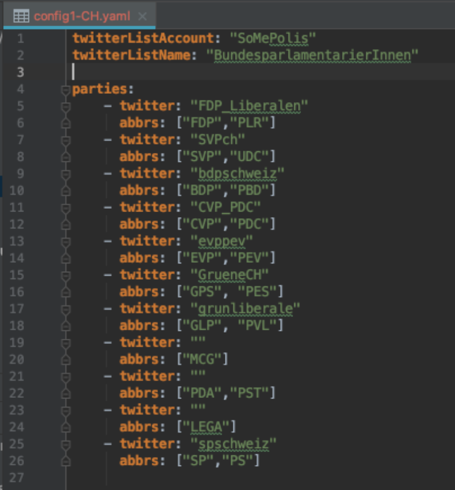The image size is (455, 490).
Task: Fold the GrueneCH entry on line 15
Action: pyautogui.click(x=66, y=275)
